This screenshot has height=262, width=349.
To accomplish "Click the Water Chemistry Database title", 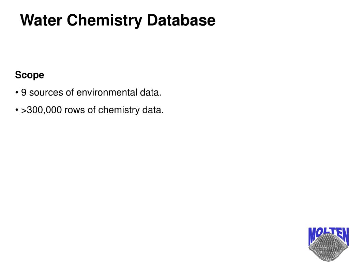I will 118,20.
